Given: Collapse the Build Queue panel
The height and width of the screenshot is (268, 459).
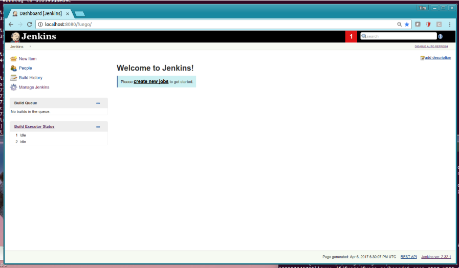Looking at the screenshot, I should tap(98, 103).
